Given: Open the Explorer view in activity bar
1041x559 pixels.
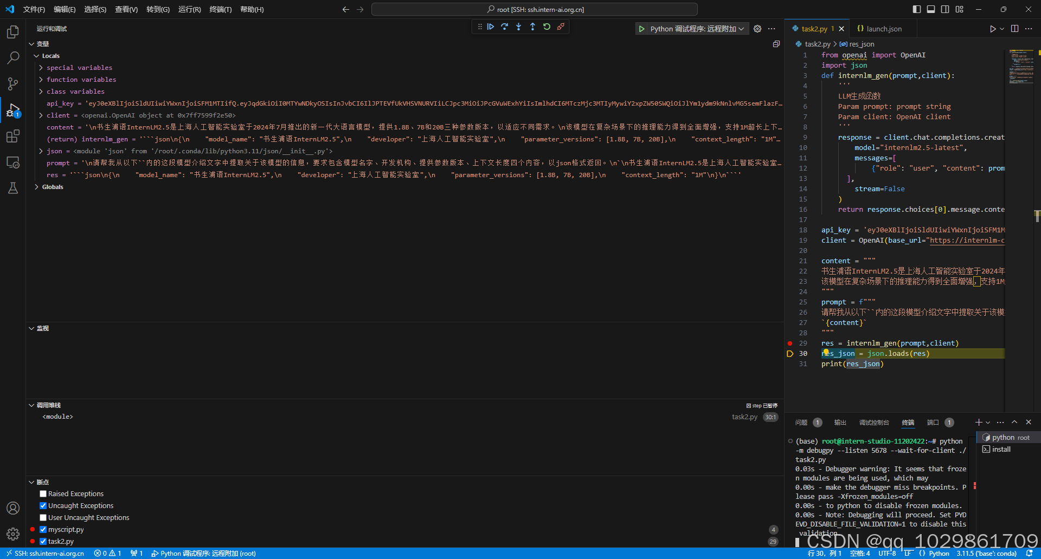Looking at the screenshot, I should pos(13,32).
